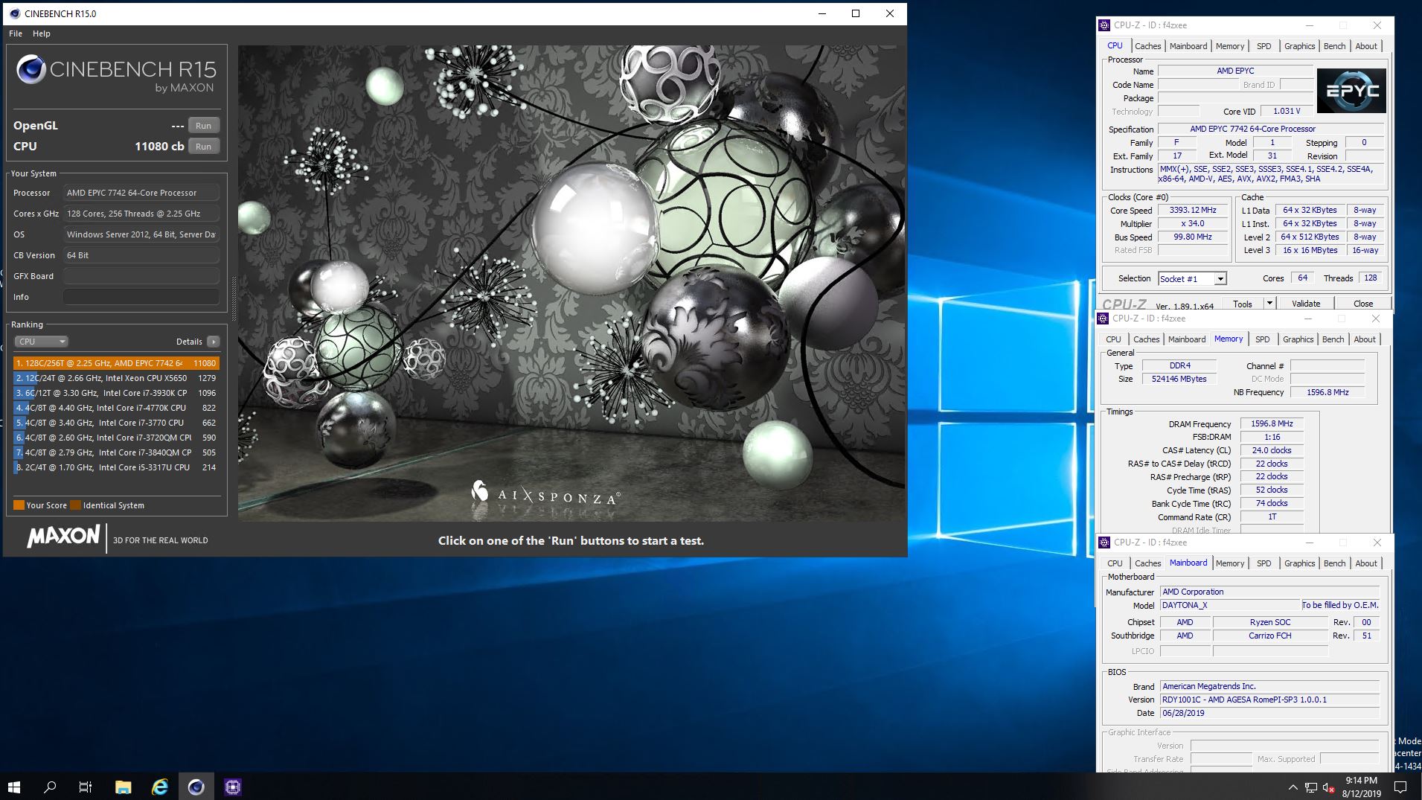
Task: Click the rendered scene preview image
Action: coord(571,283)
